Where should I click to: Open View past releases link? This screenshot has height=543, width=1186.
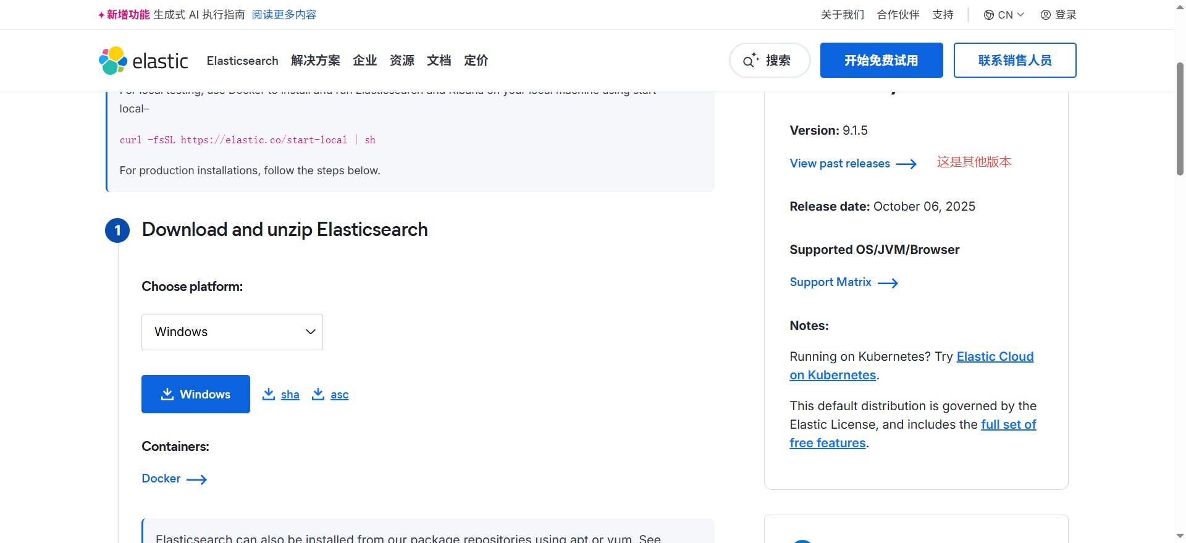840,164
